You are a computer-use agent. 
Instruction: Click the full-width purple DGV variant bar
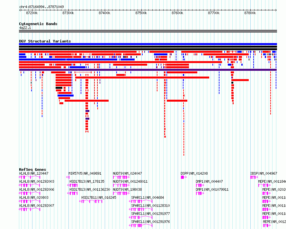[148, 70]
